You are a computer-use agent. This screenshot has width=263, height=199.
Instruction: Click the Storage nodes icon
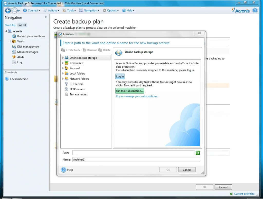click(67, 94)
